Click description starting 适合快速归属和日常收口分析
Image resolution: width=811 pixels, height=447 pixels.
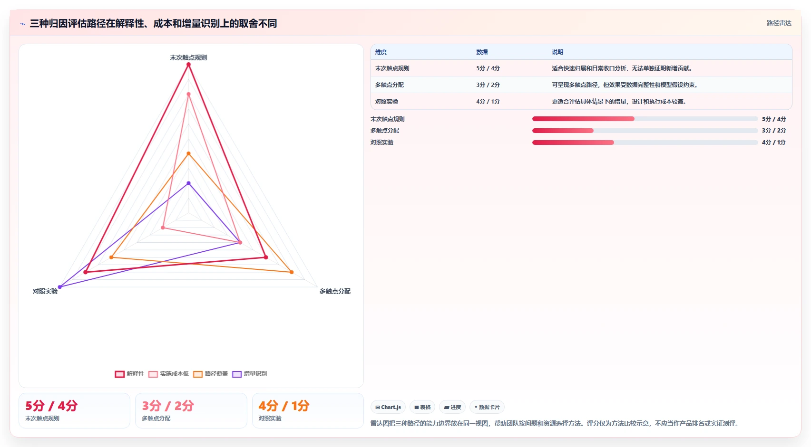[623, 68]
